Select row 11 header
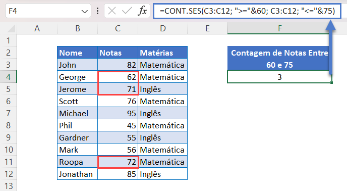The width and height of the screenshot is (347, 191). click(9, 162)
